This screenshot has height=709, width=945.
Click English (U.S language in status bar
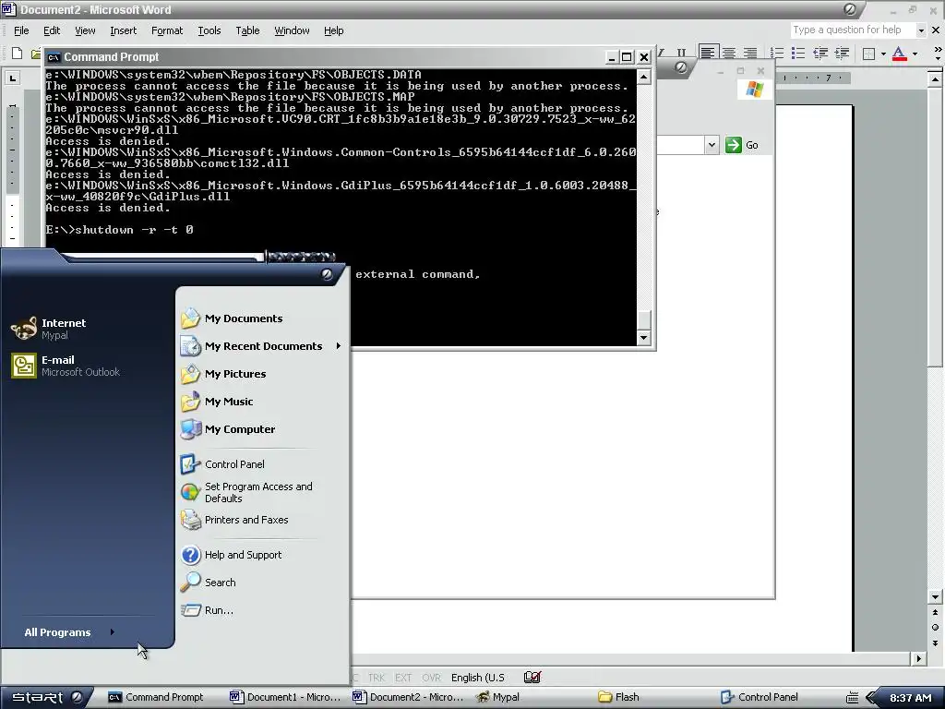pyautogui.click(x=478, y=678)
